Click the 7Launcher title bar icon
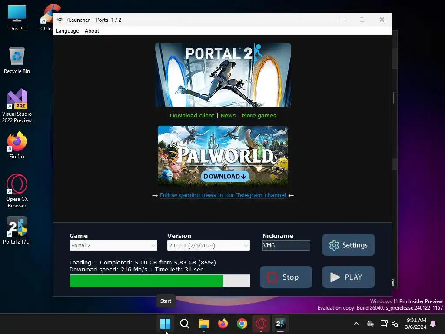445x334 pixels. (60, 20)
